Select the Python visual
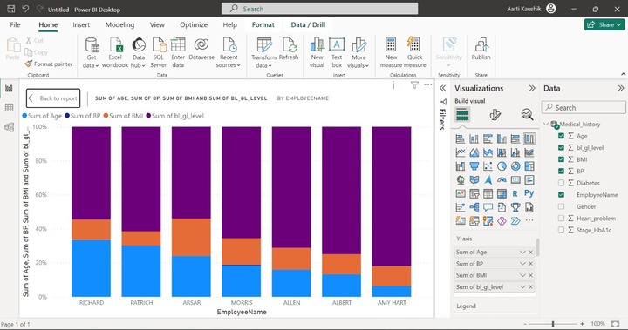The height and width of the screenshot is (330, 628). tap(529, 193)
